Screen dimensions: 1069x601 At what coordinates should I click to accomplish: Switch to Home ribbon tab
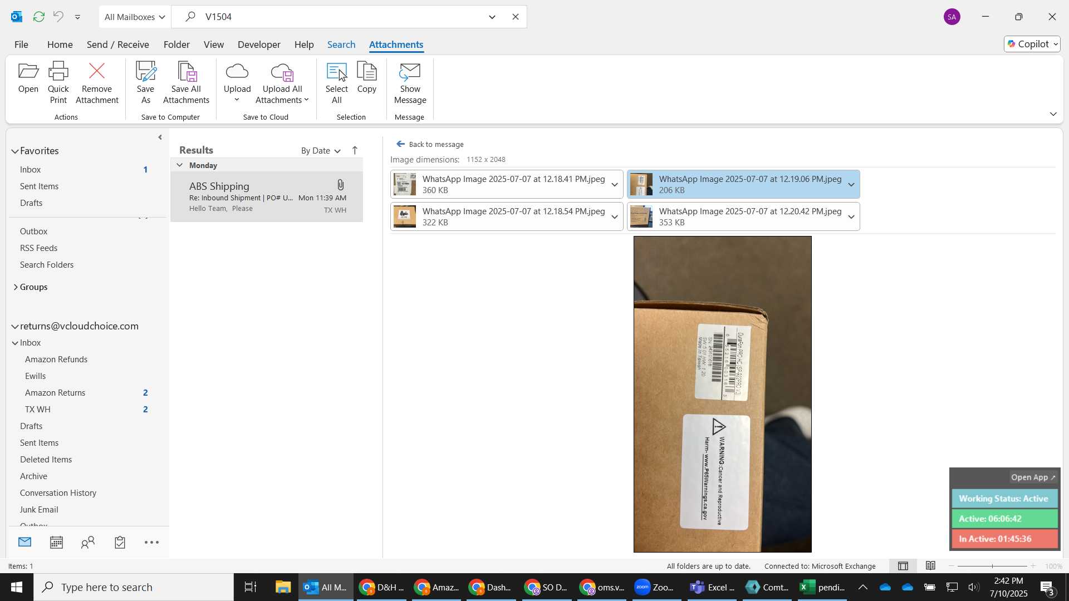(x=60, y=45)
